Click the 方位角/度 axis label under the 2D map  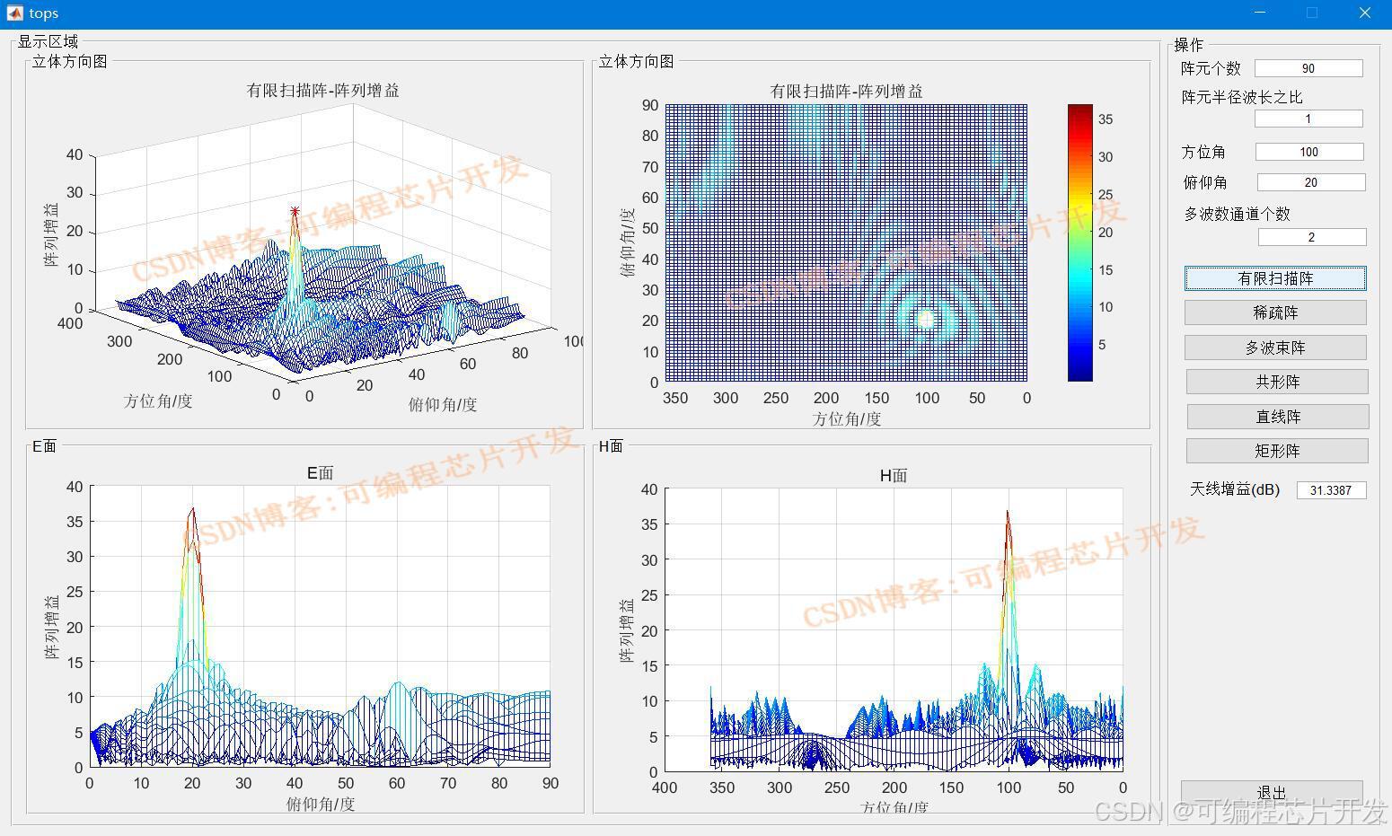pos(847,418)
